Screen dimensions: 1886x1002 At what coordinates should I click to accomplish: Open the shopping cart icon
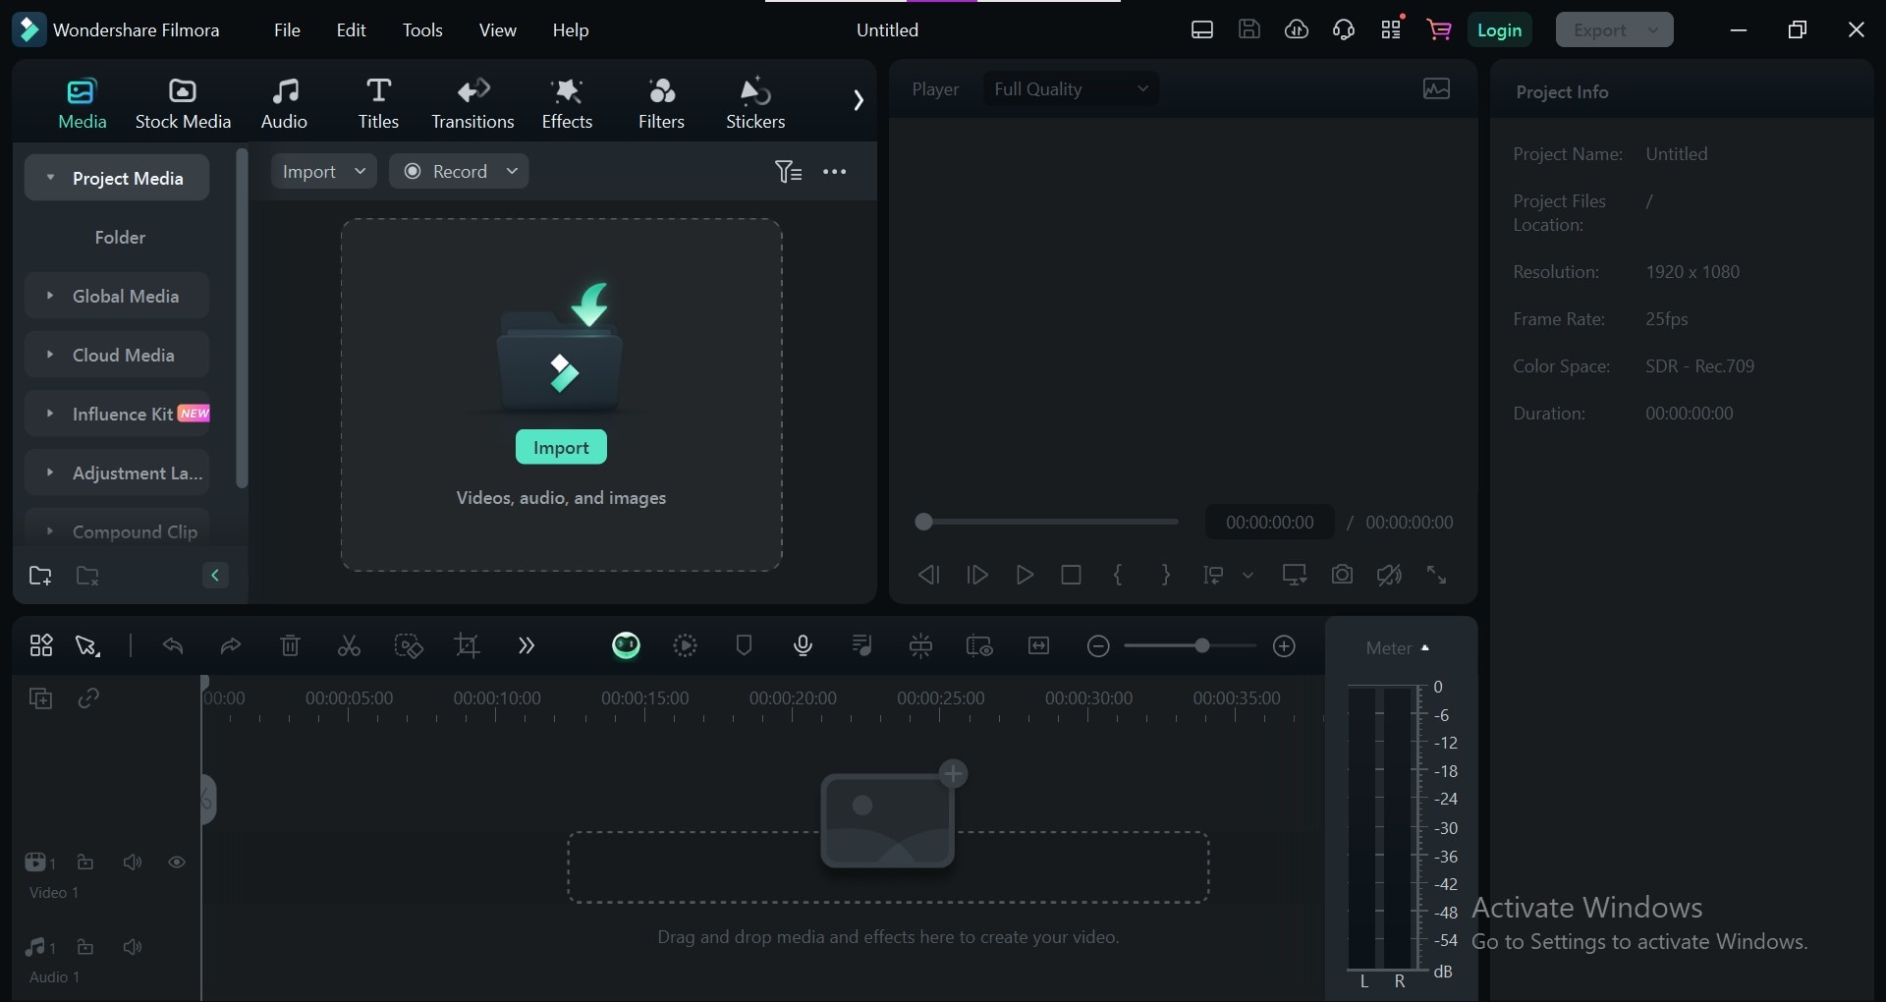(x=1439, y=29)
